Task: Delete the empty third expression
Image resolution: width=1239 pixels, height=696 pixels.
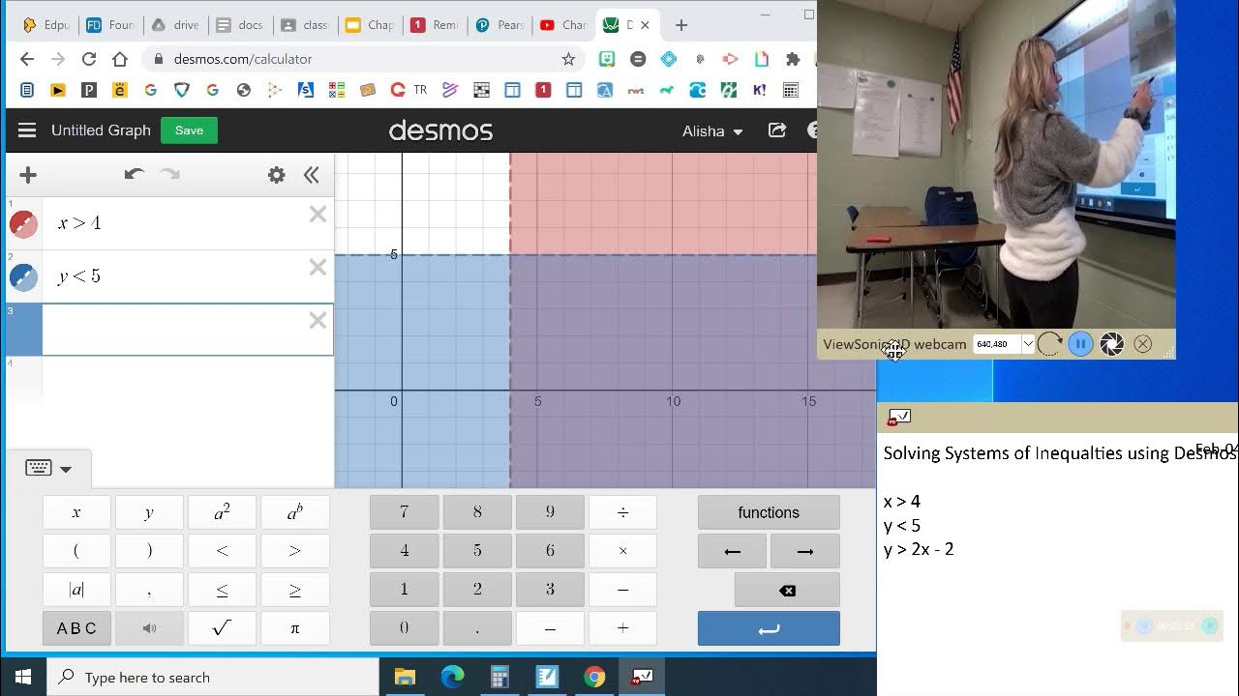Action: tap(317, 321)
